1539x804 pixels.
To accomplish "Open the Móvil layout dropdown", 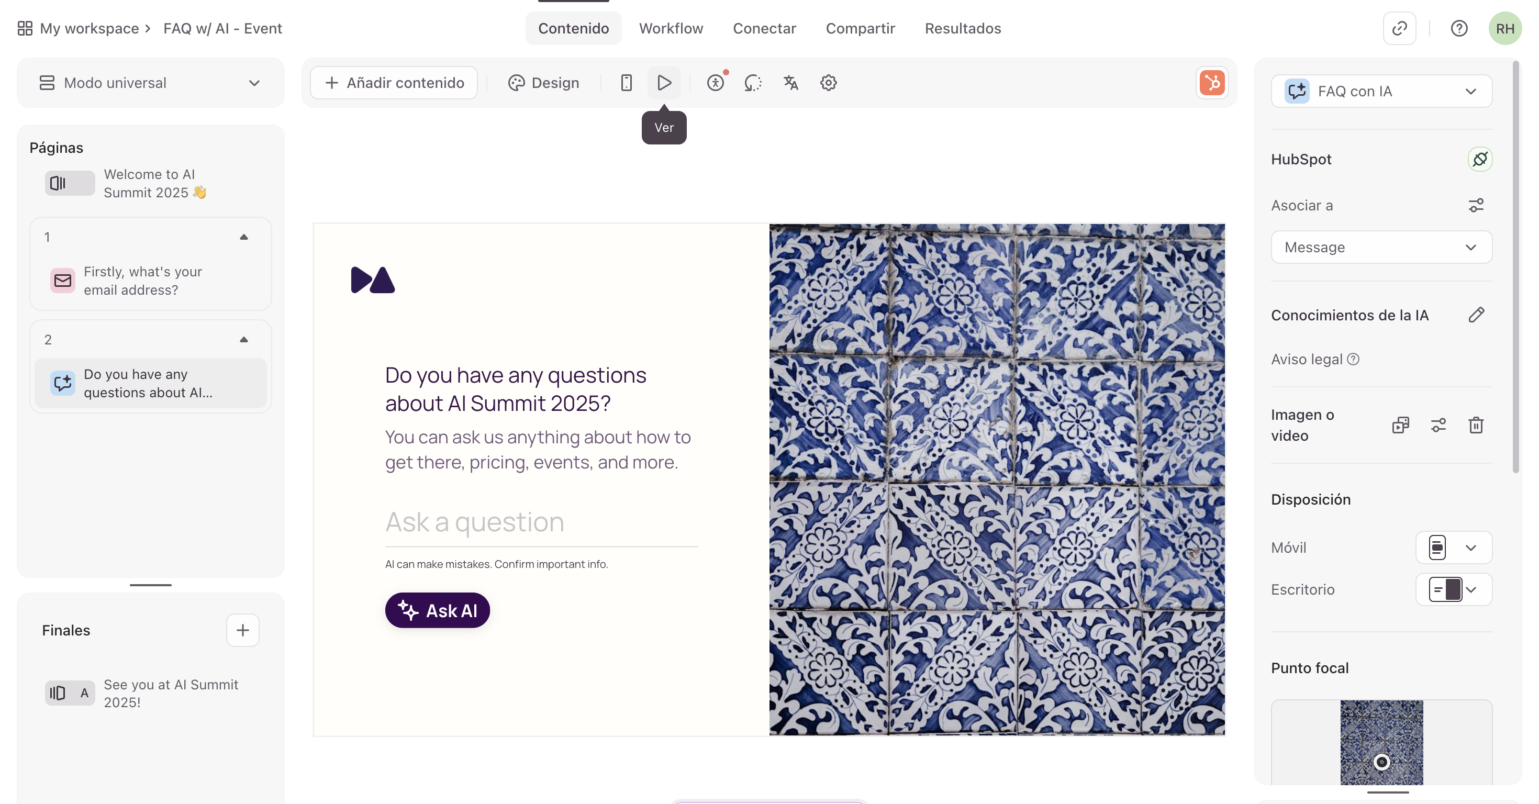I will click(x=1453, y=547).
